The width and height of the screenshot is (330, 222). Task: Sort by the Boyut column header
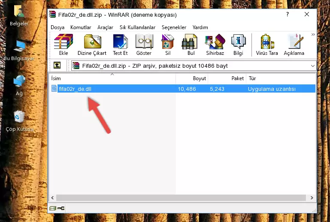(x=192, y=78)
